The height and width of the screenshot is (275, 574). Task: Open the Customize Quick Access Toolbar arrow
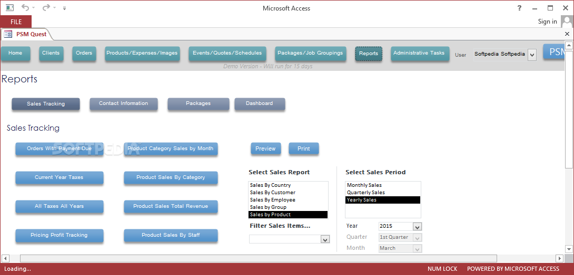pyautogui.click(x=65, y=8)
